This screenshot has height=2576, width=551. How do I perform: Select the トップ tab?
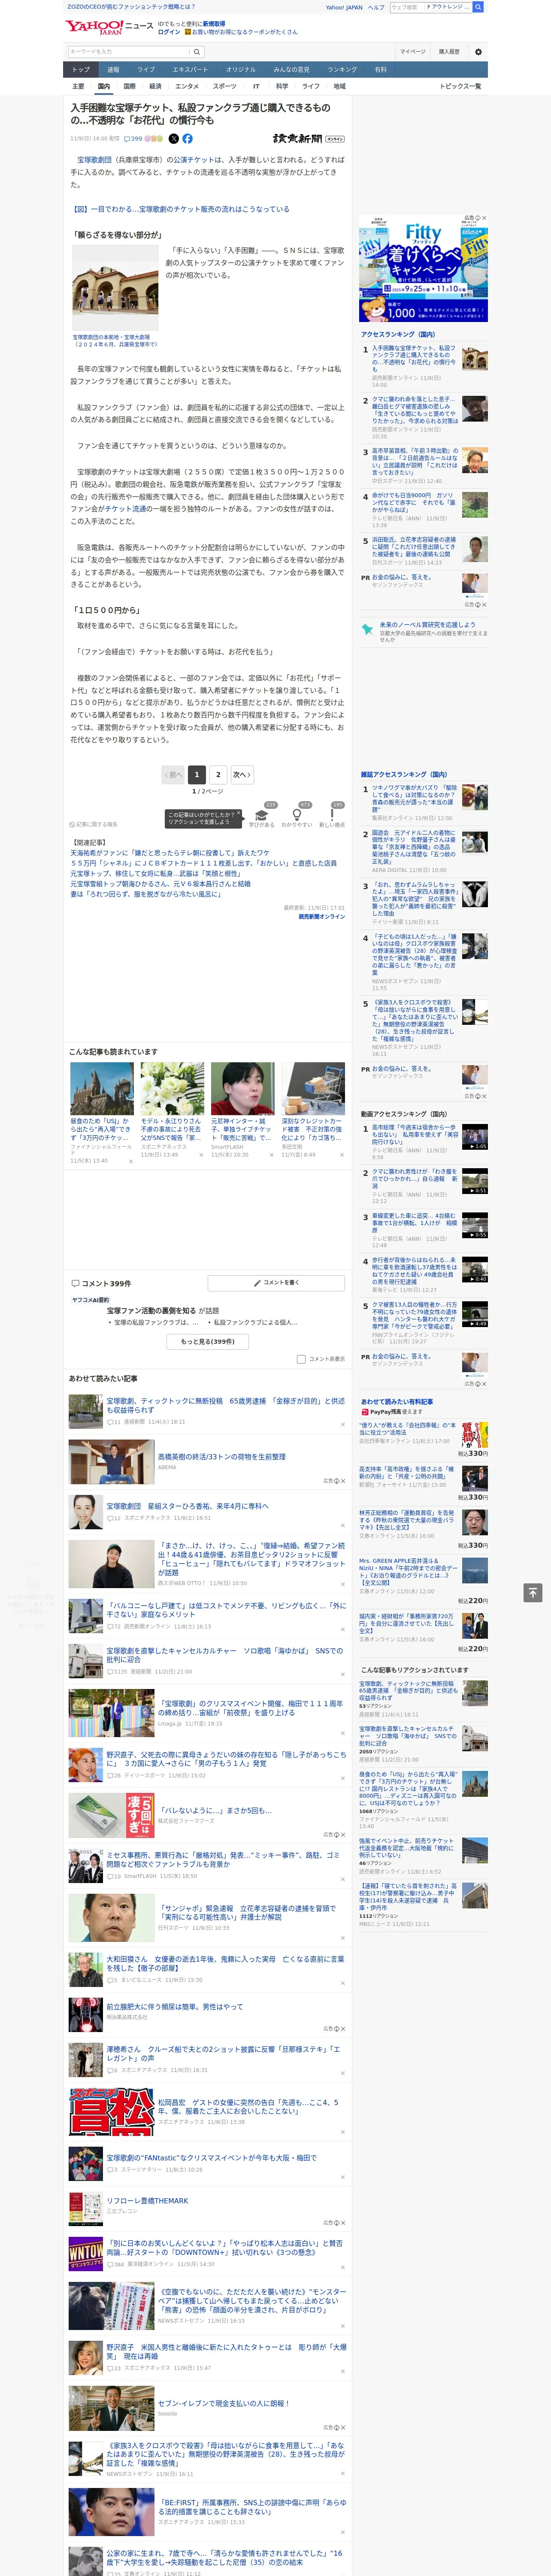pos(81,70)
